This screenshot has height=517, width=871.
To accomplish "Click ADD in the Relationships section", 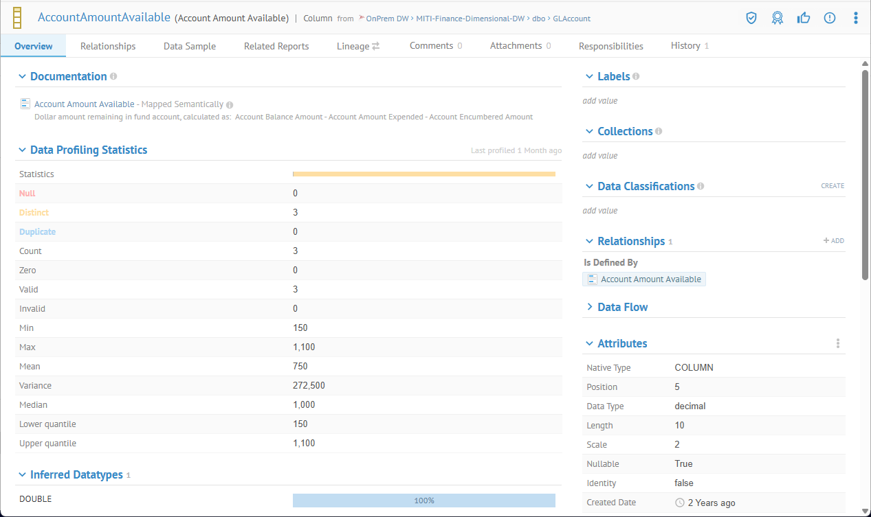I will pos(833,241).
